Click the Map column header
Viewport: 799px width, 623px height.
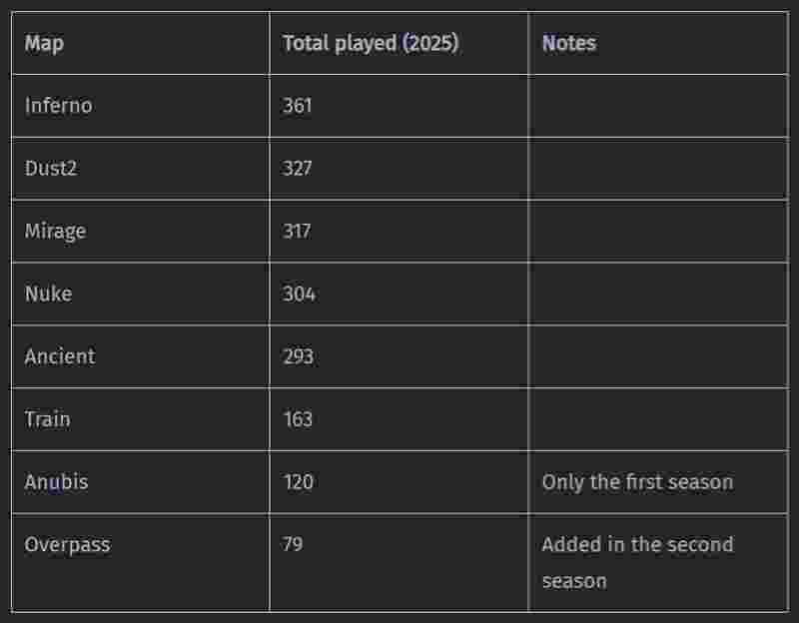click(45, 44)
